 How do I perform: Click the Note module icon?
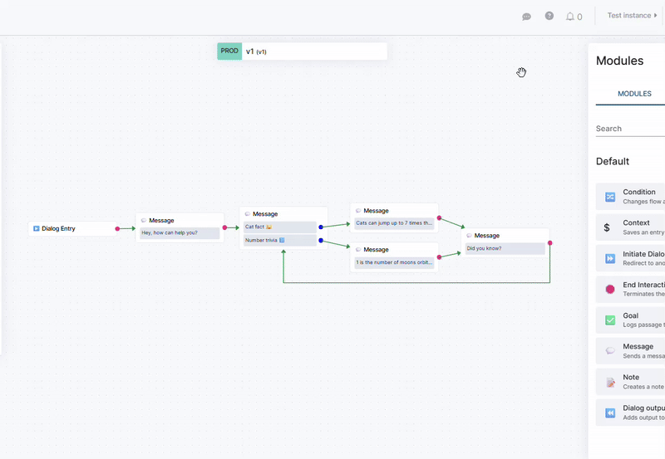tap(610, 382)
